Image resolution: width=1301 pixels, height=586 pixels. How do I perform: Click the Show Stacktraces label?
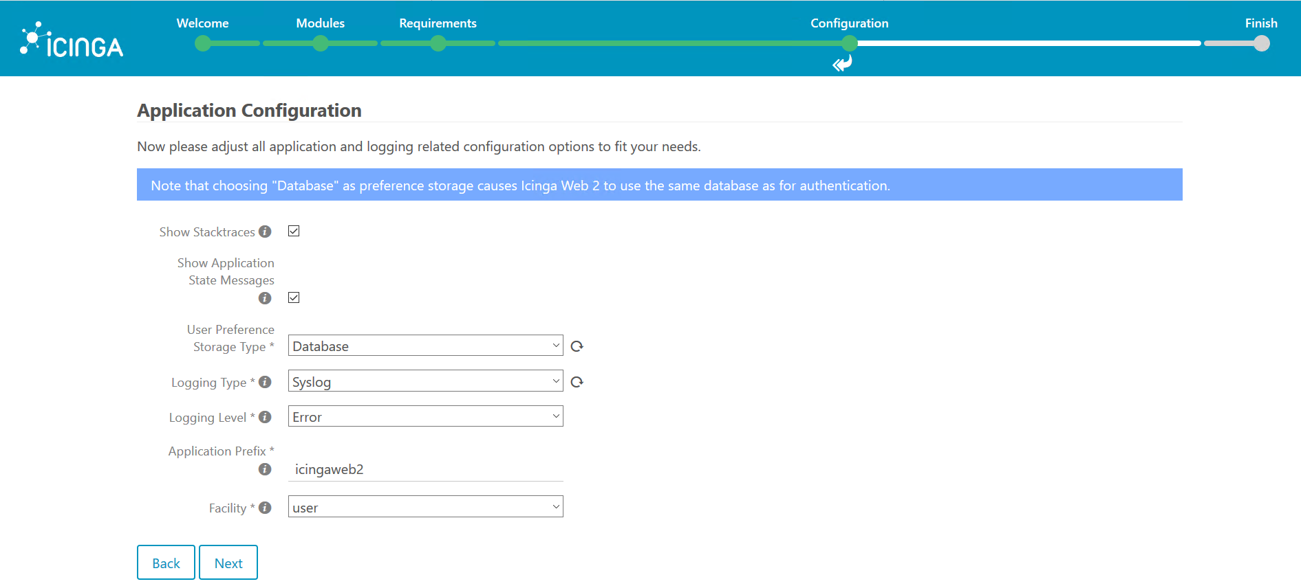[207, 232]
